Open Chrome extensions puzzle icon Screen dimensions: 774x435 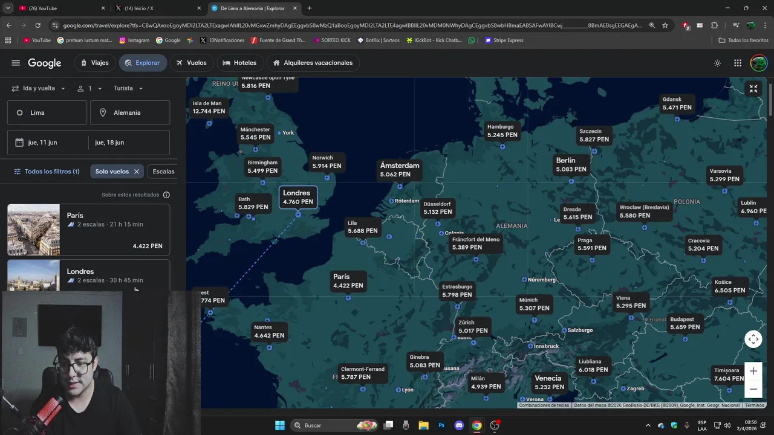coord(715,25)
